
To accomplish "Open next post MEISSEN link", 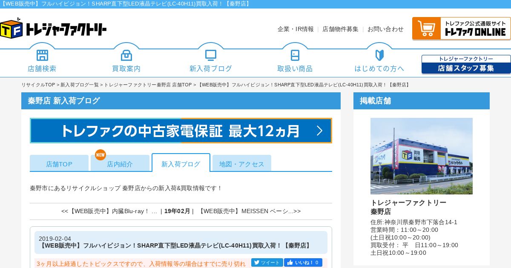I will pyautogui.click(x=249, y=211).
